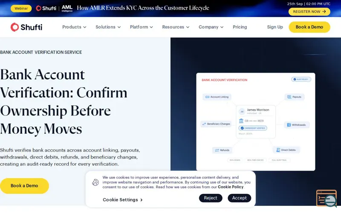The width and height of the screenshot is (341, 213).
Task: Expand the Products dropdown menu
Action: point(74,27)
